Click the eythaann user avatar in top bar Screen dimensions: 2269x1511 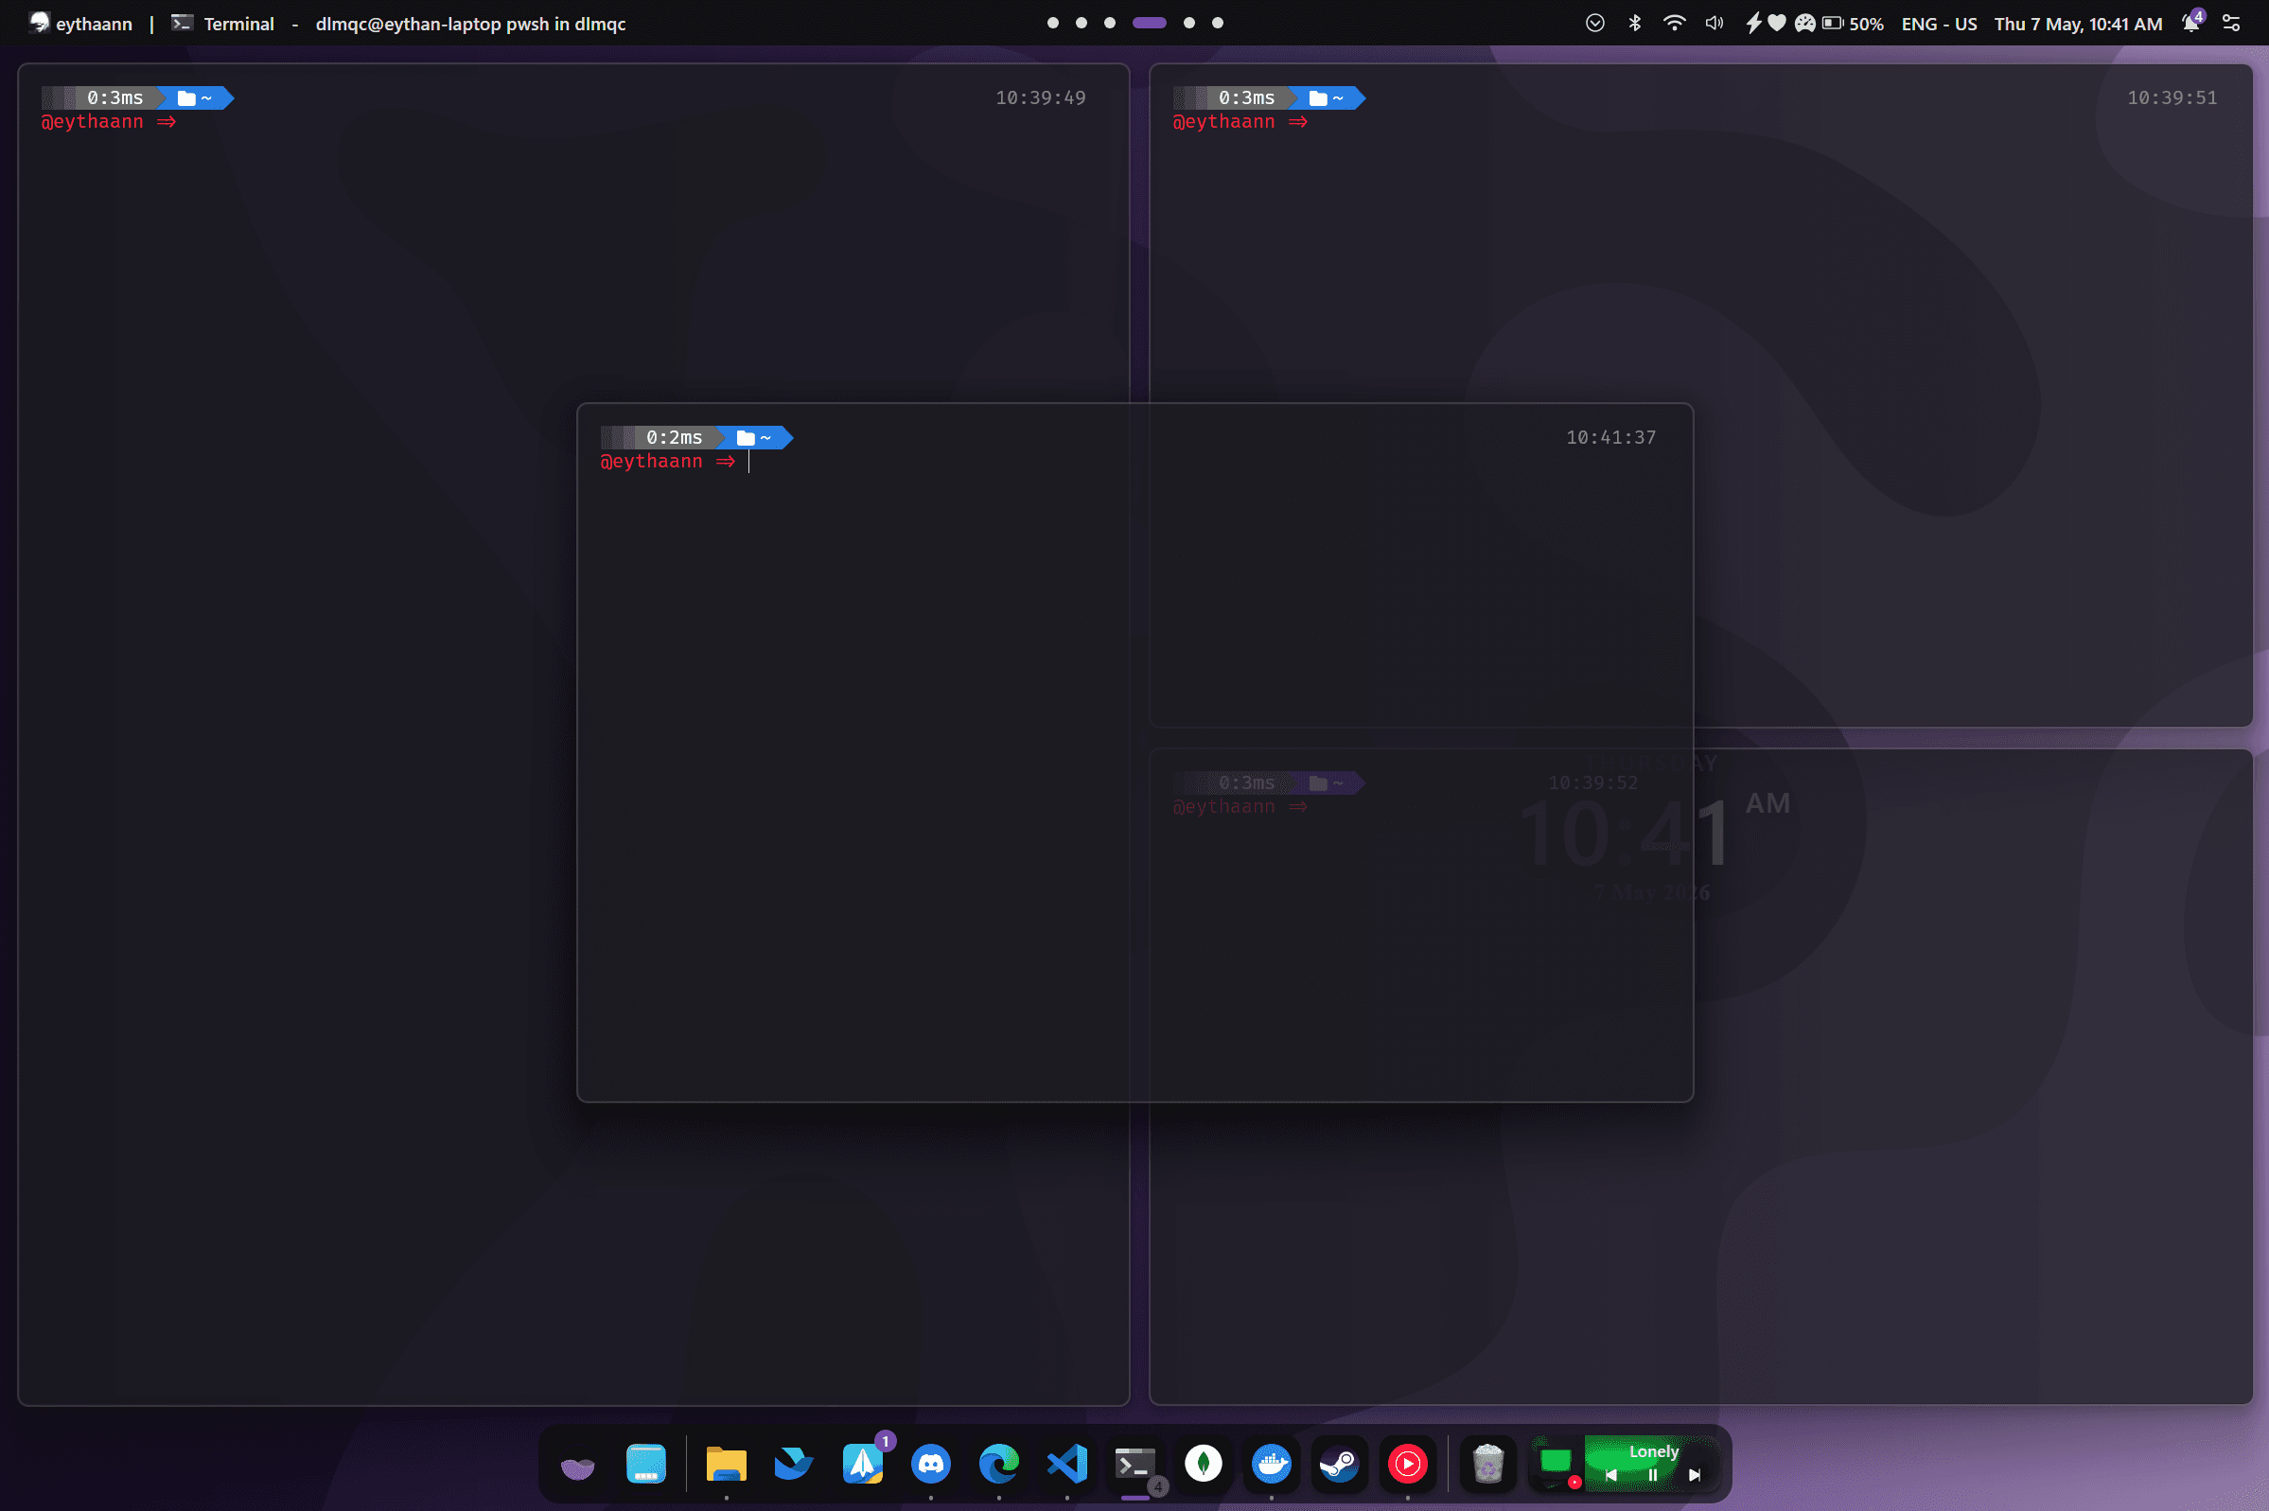(x=39, y=22)
